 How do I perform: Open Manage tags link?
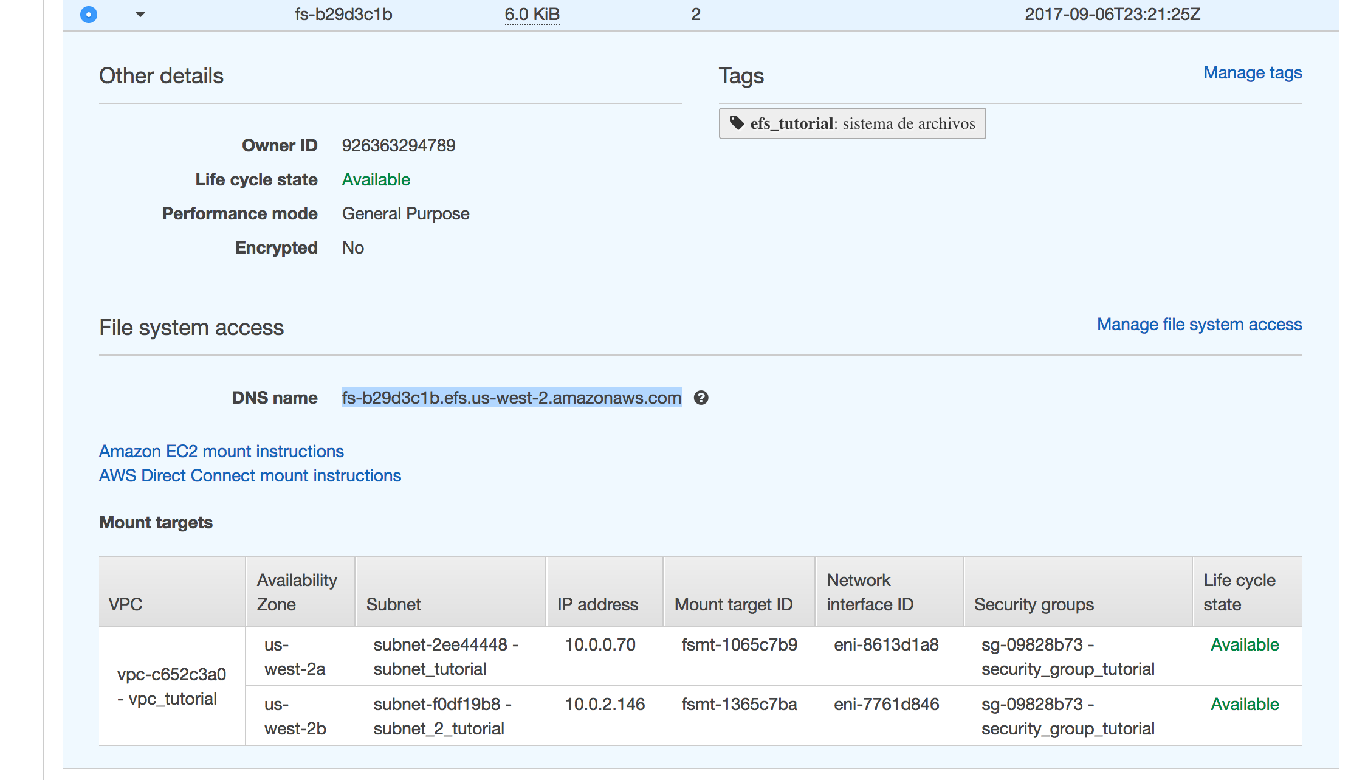click(x=1252, y=73)
